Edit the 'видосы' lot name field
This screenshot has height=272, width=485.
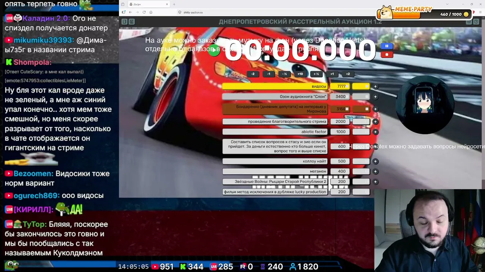275,87
